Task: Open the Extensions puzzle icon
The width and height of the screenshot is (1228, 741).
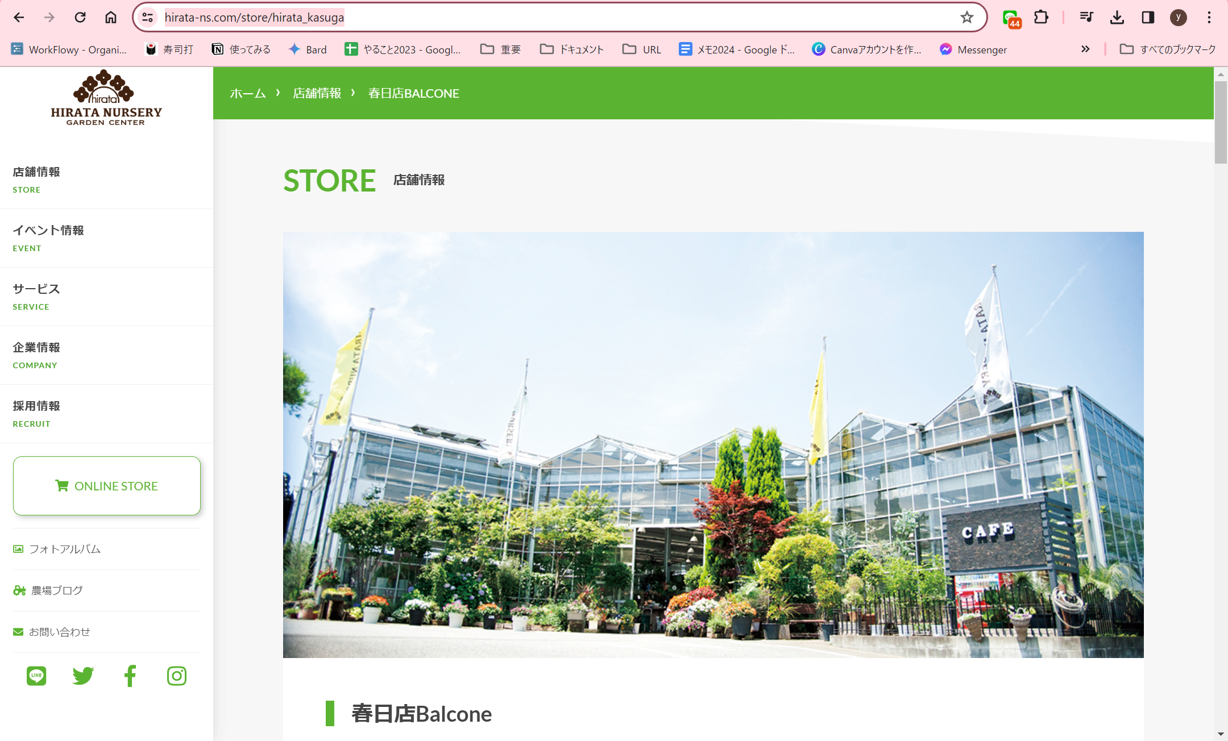Action: [1041, 18]
